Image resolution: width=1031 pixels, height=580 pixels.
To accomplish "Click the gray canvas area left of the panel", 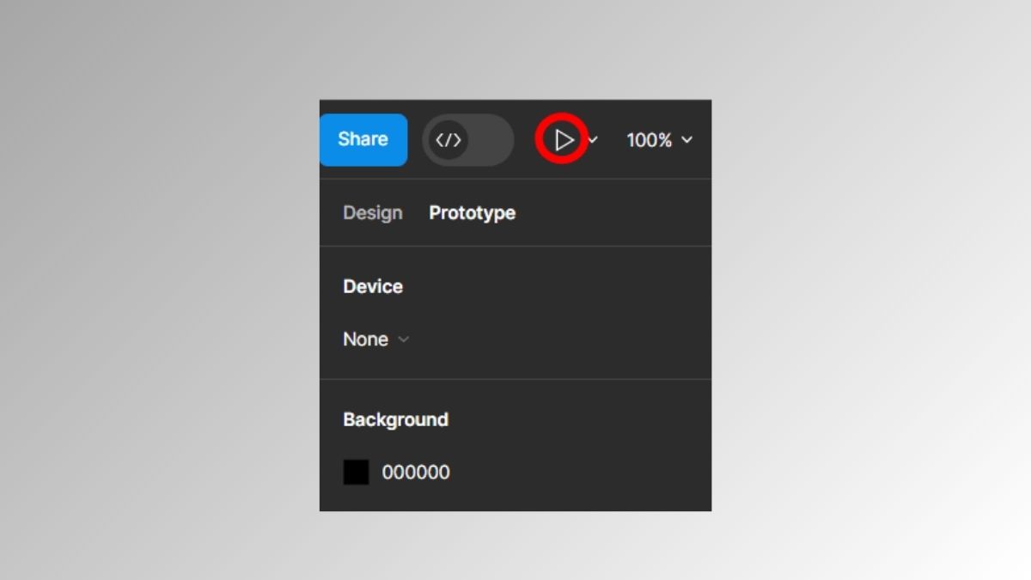I will coord(159,301).
